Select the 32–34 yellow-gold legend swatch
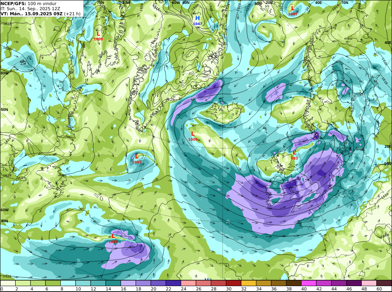The height and width of the screenshot is (292, 392). click(249, 283)
